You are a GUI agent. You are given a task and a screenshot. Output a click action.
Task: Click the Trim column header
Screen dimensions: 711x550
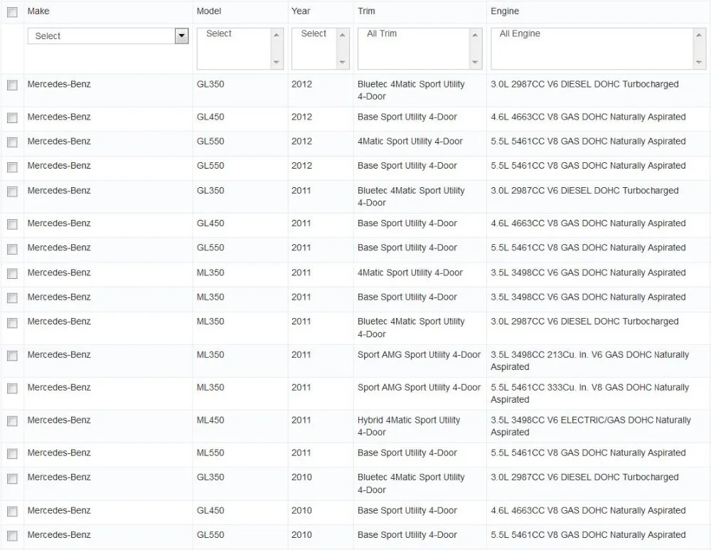pyautogui.click(x=366, y=11)
